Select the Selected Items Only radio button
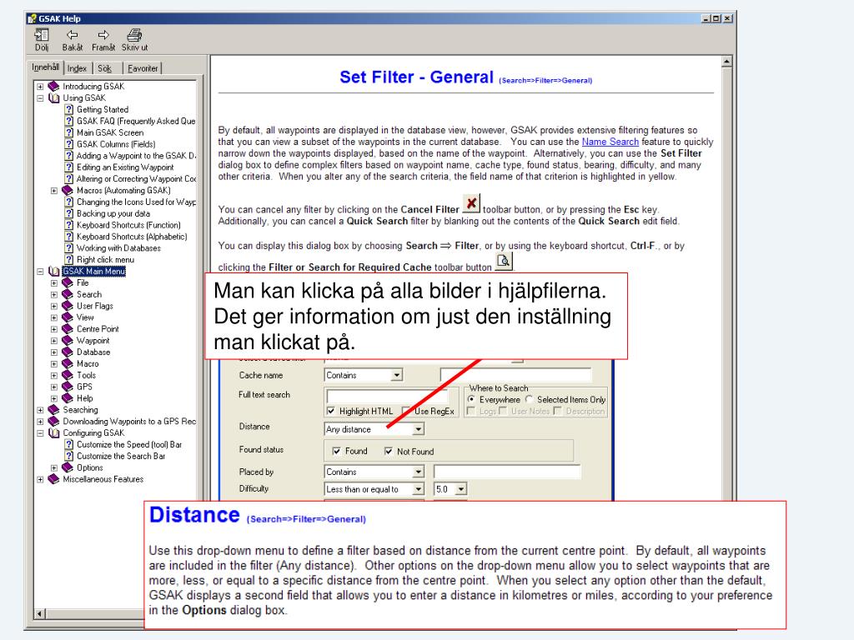This screenshot has width=854, height=640. 529,399
